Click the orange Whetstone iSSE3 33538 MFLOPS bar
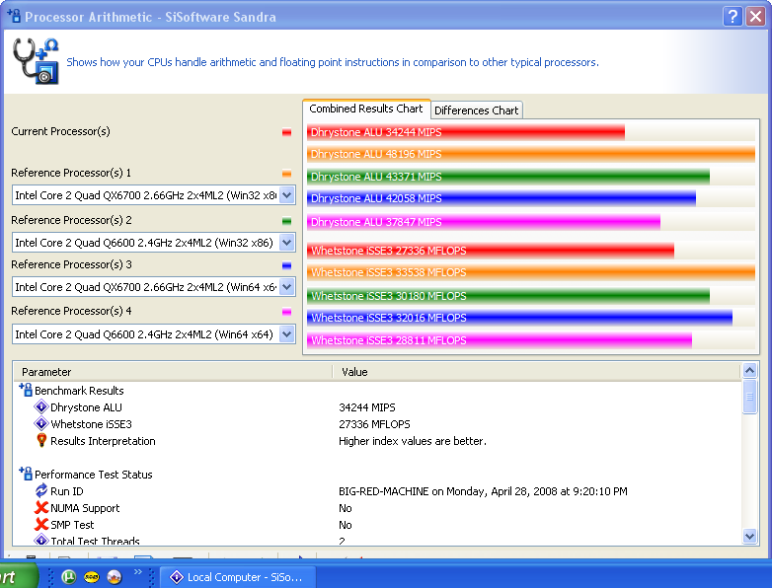 tap(531, 272)
